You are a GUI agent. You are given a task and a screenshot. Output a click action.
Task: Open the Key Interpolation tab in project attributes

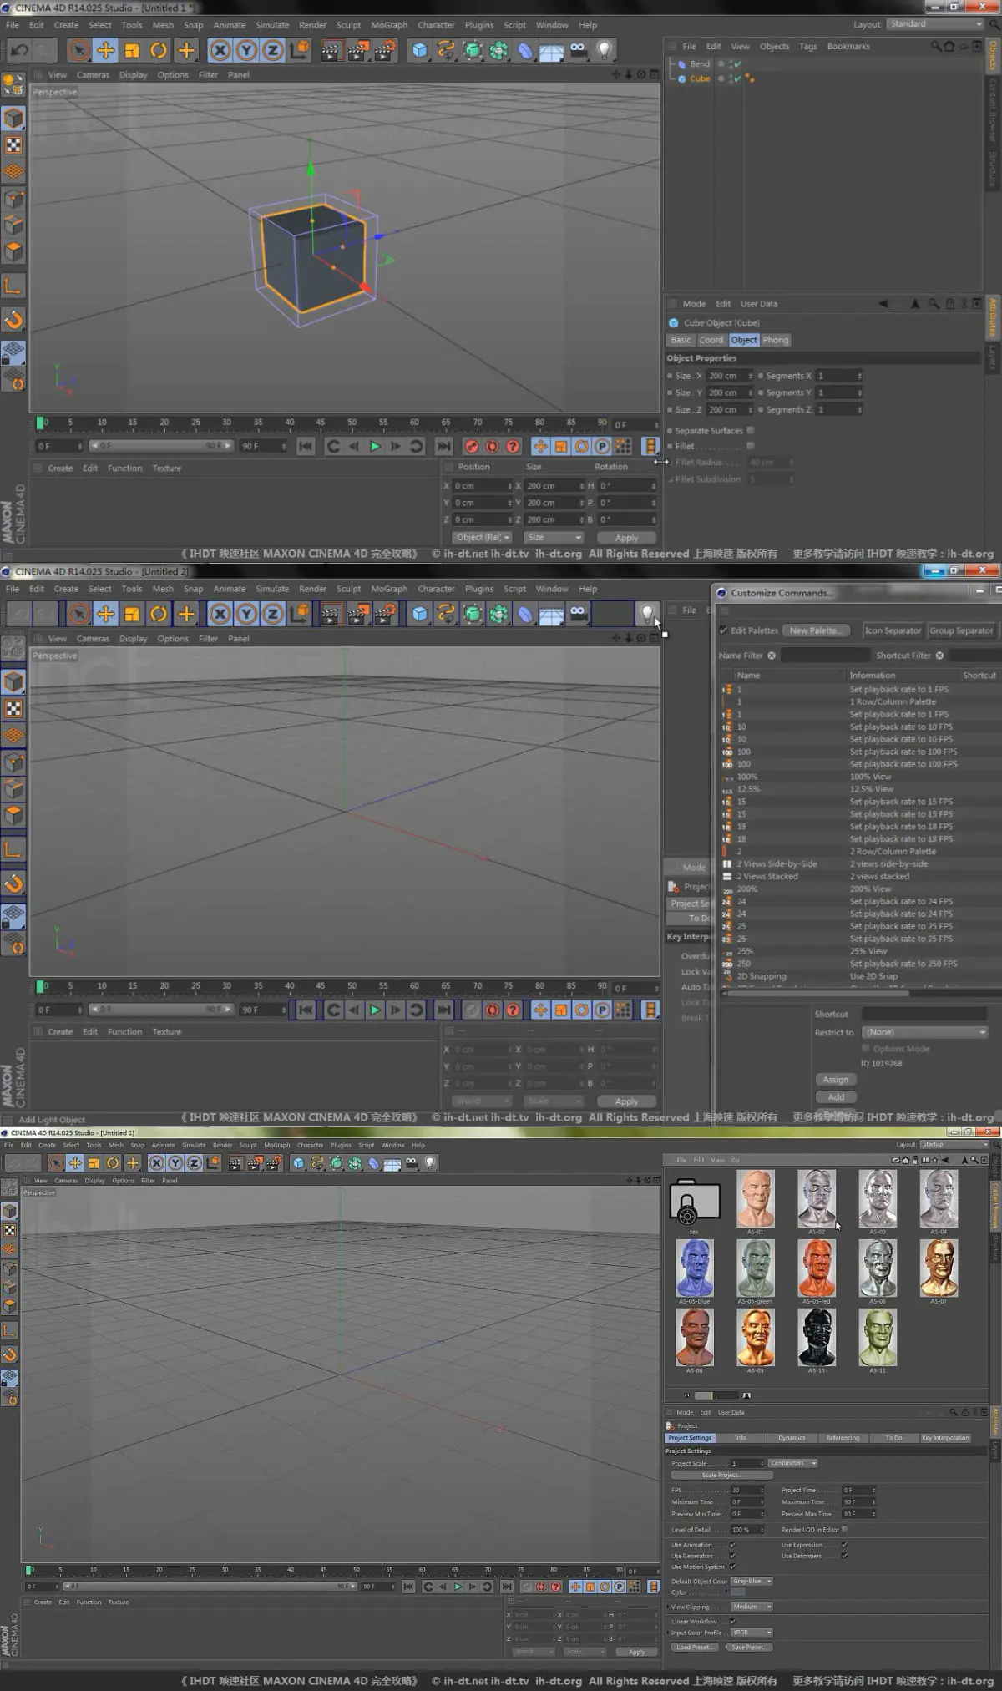click(x=945, y=1438)
